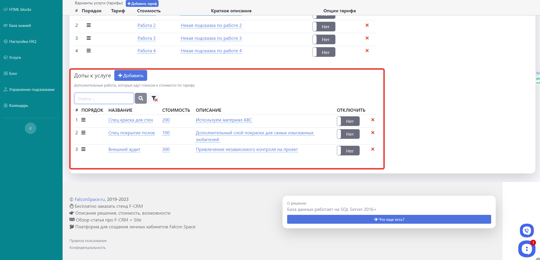Open the phone callback widget
Image resolution: width=540 pixels, height=260 pixels.
pos(527,230)
